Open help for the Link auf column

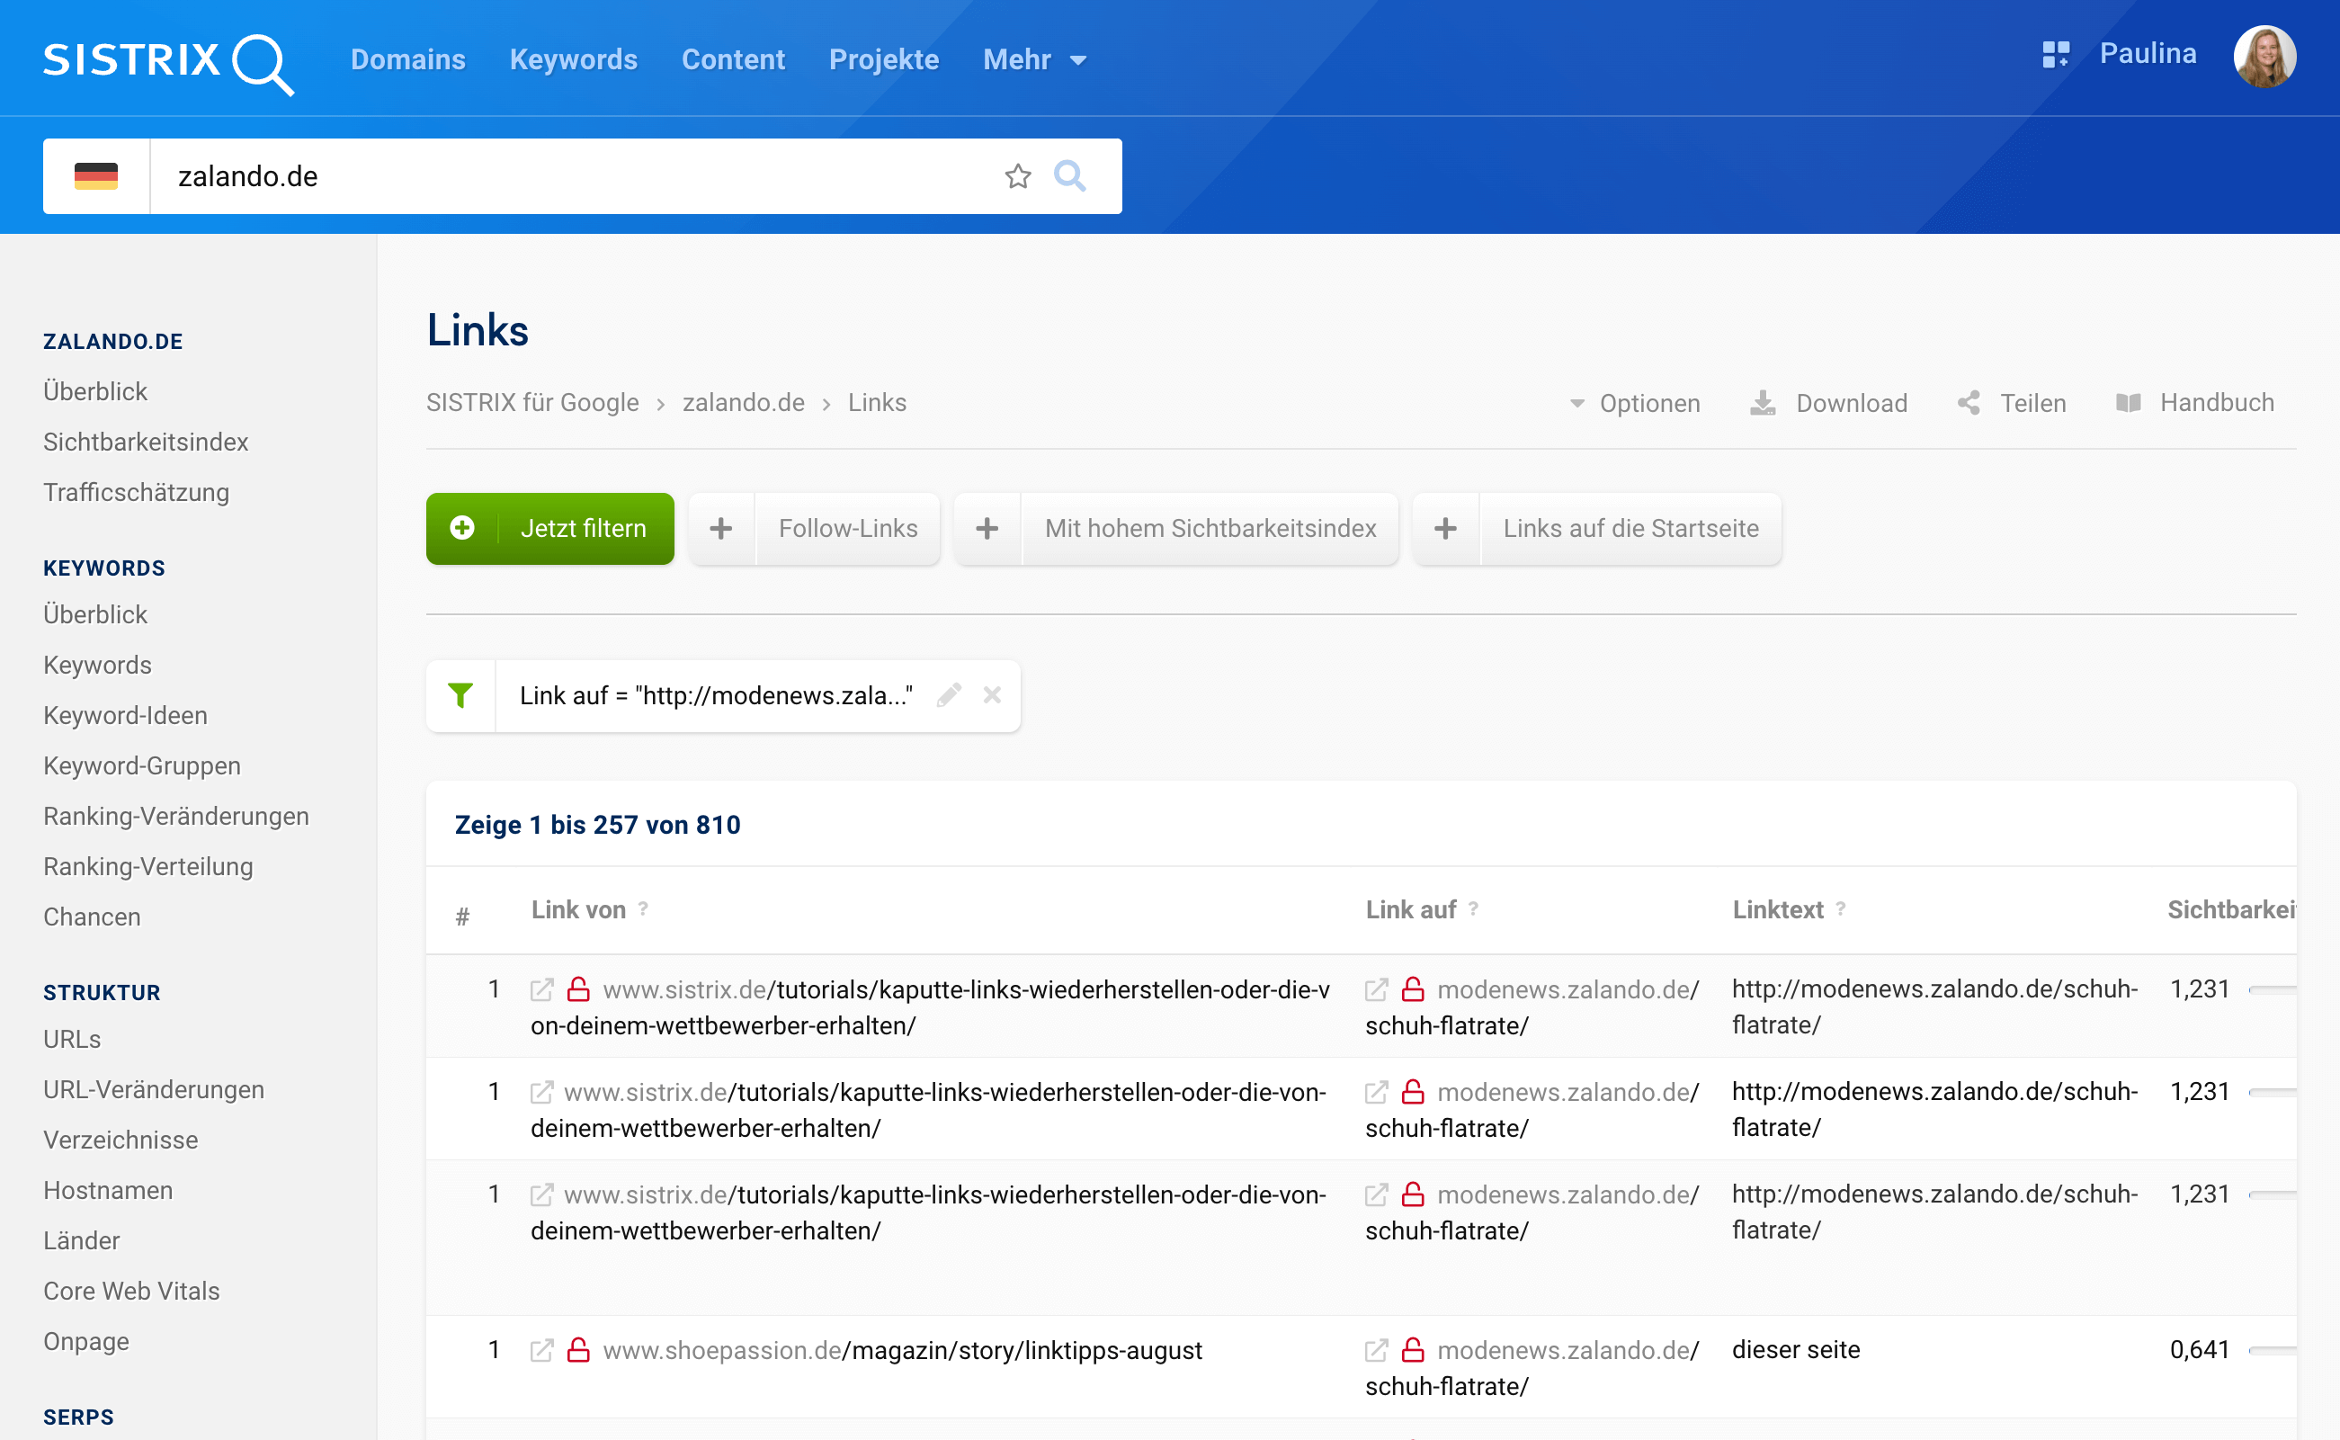[1474, 908]
